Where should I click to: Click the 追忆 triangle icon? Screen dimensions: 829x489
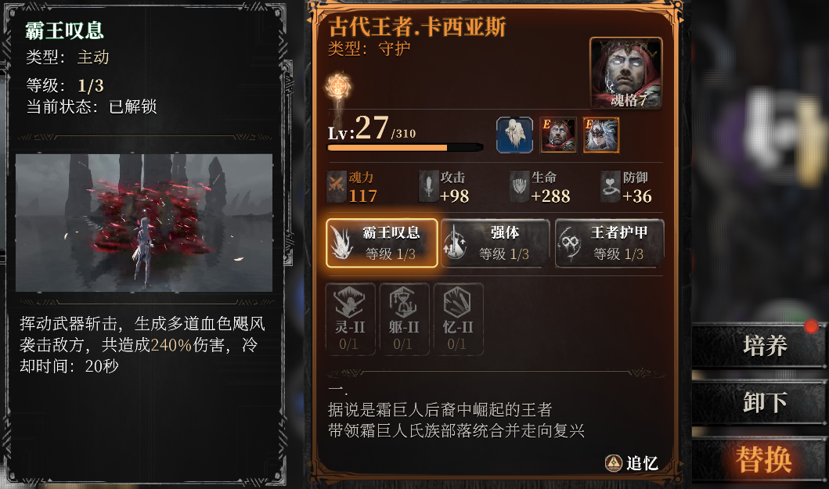click(x=613, y=463)
